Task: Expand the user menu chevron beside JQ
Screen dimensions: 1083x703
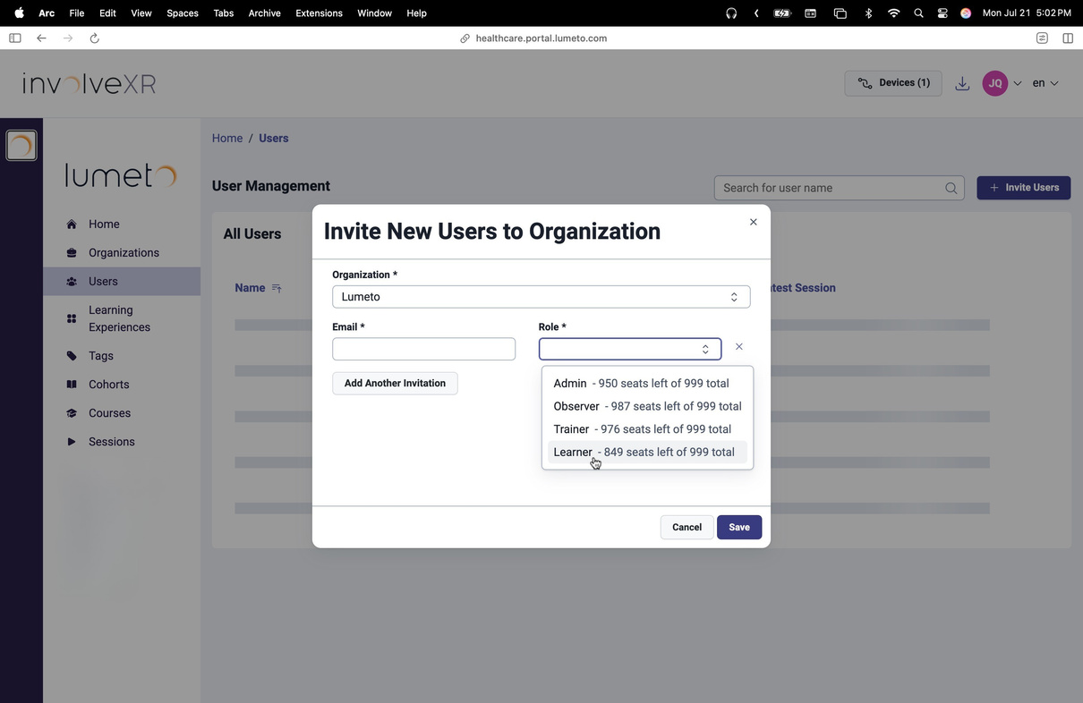Action: coord(1018,83)
